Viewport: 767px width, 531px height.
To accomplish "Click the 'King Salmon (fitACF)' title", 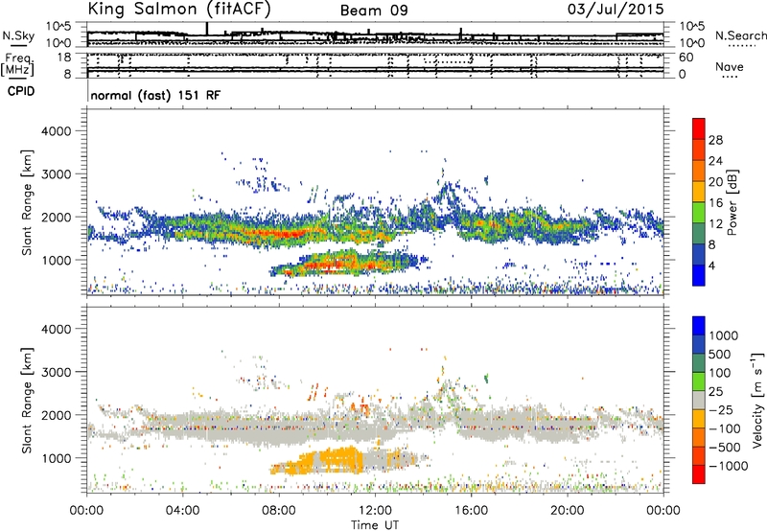I will (179, 9).
